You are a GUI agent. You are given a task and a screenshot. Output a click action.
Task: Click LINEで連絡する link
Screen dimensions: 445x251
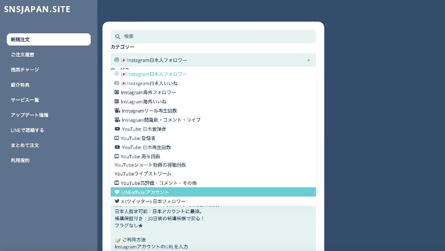pyautogui.click(x=27, y=130)
